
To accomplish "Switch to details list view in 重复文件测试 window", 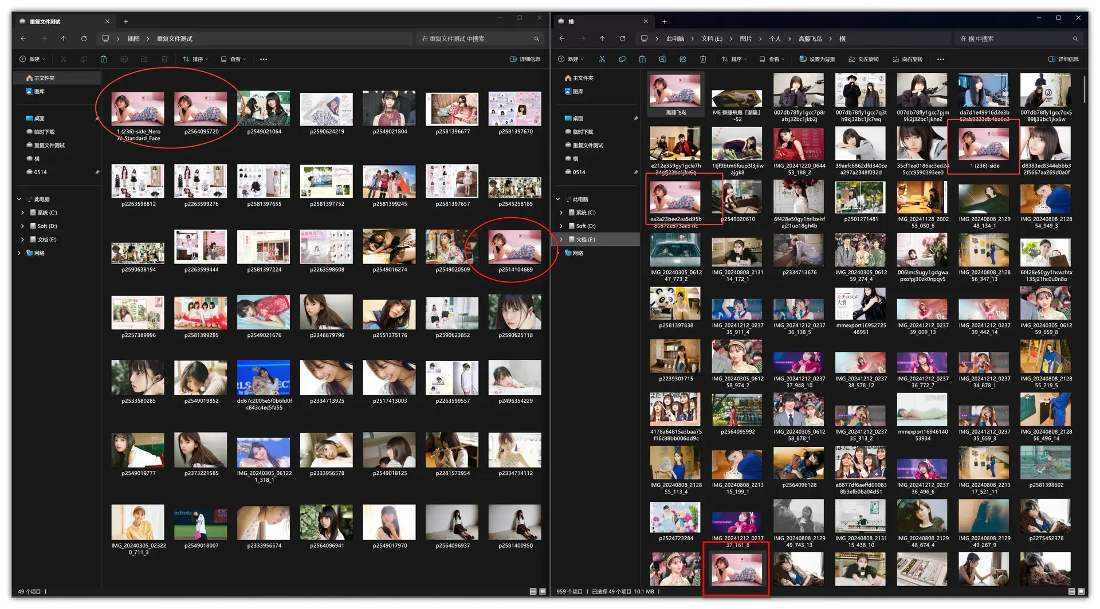I will (533, 591).
